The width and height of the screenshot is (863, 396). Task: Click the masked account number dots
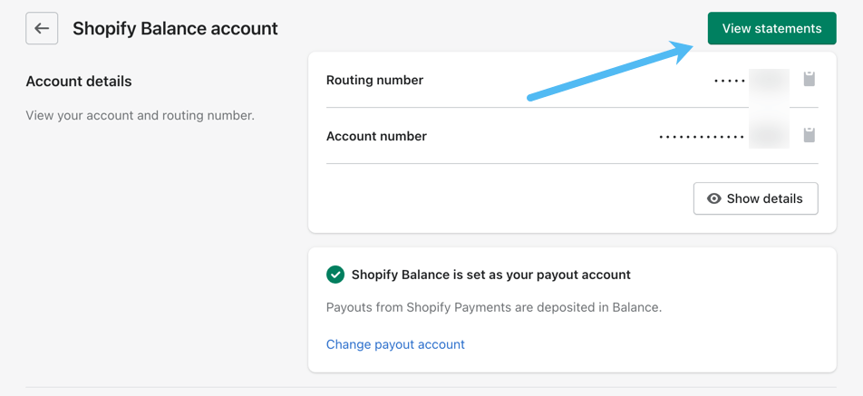[701, 137]
